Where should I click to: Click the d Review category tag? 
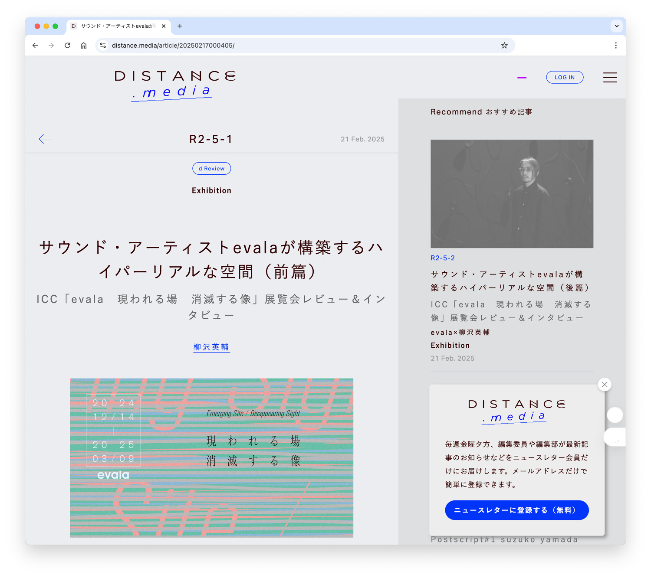click(211, 168)
